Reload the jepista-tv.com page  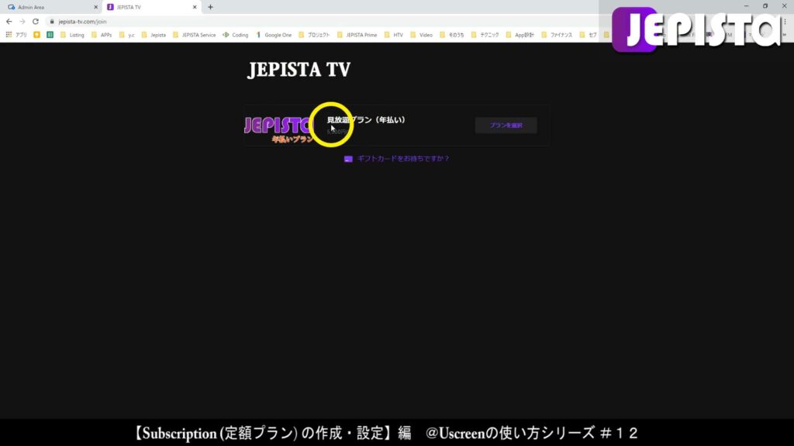click(x=36, y=21)
